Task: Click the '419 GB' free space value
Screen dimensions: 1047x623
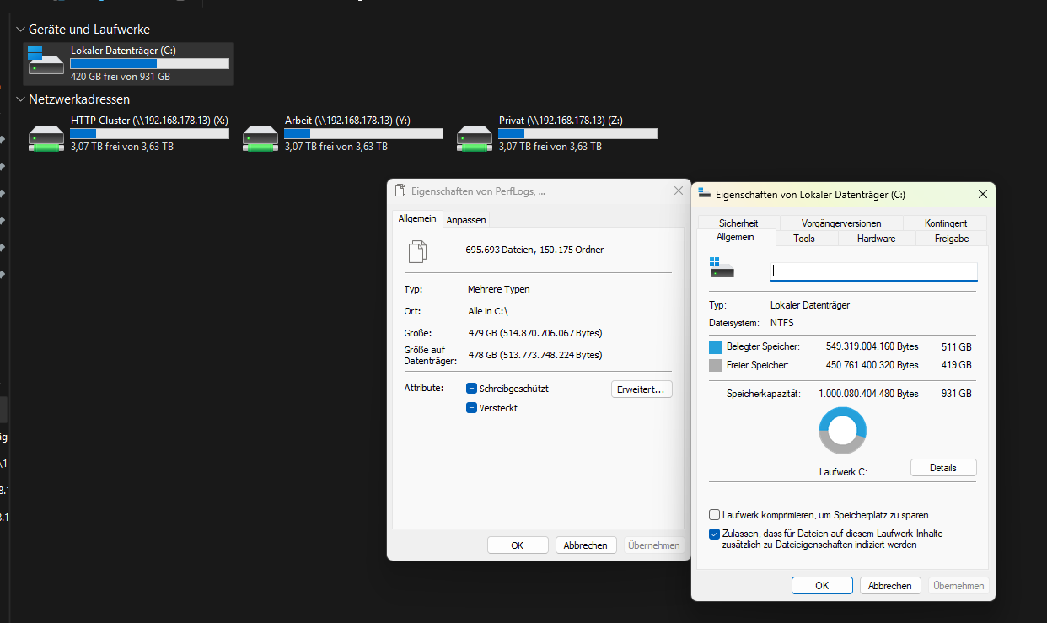Action: [957, 366]
